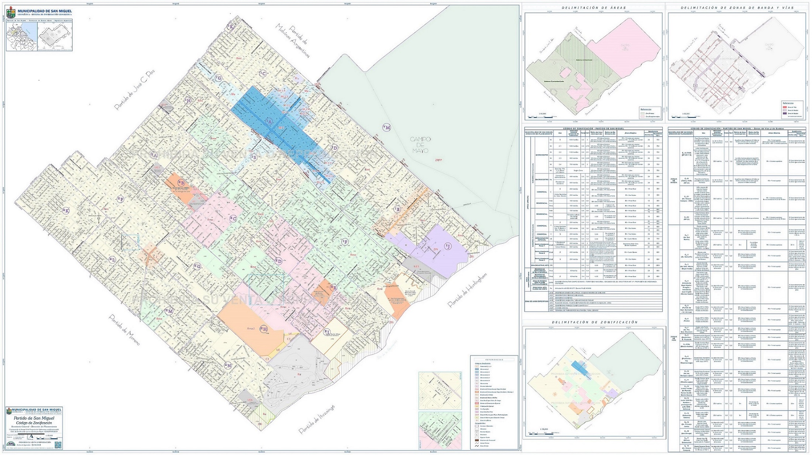Image resolution: width=812 pixels, height=455 pixels.
Task: Click the 'Partido de Hurlingham' label
Action: [468, 290]
